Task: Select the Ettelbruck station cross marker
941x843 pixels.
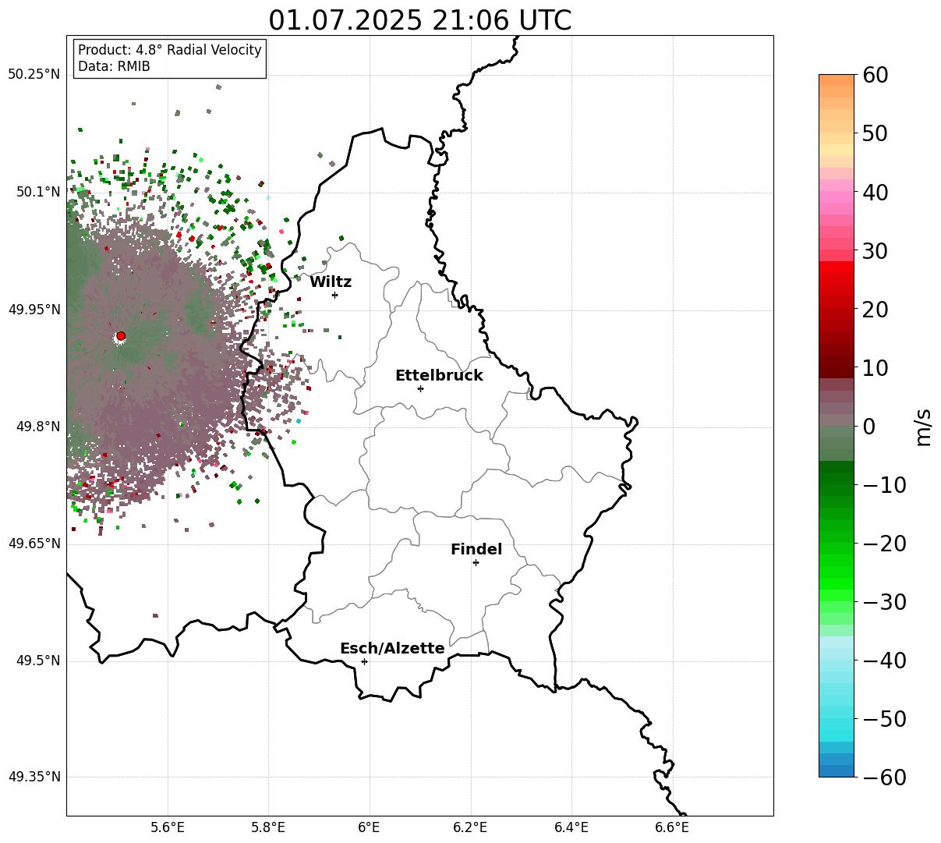Action: point(421,388)
